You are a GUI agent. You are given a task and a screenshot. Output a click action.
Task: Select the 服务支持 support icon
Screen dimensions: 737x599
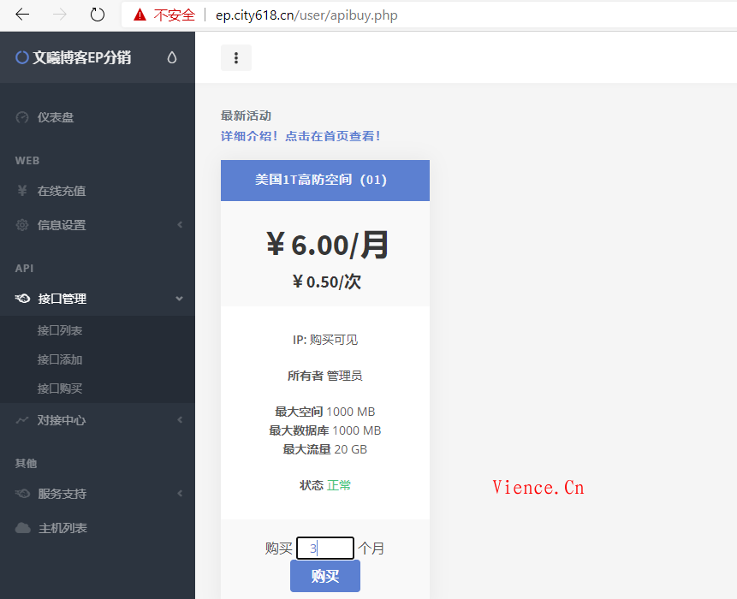[x=21, y=493]
